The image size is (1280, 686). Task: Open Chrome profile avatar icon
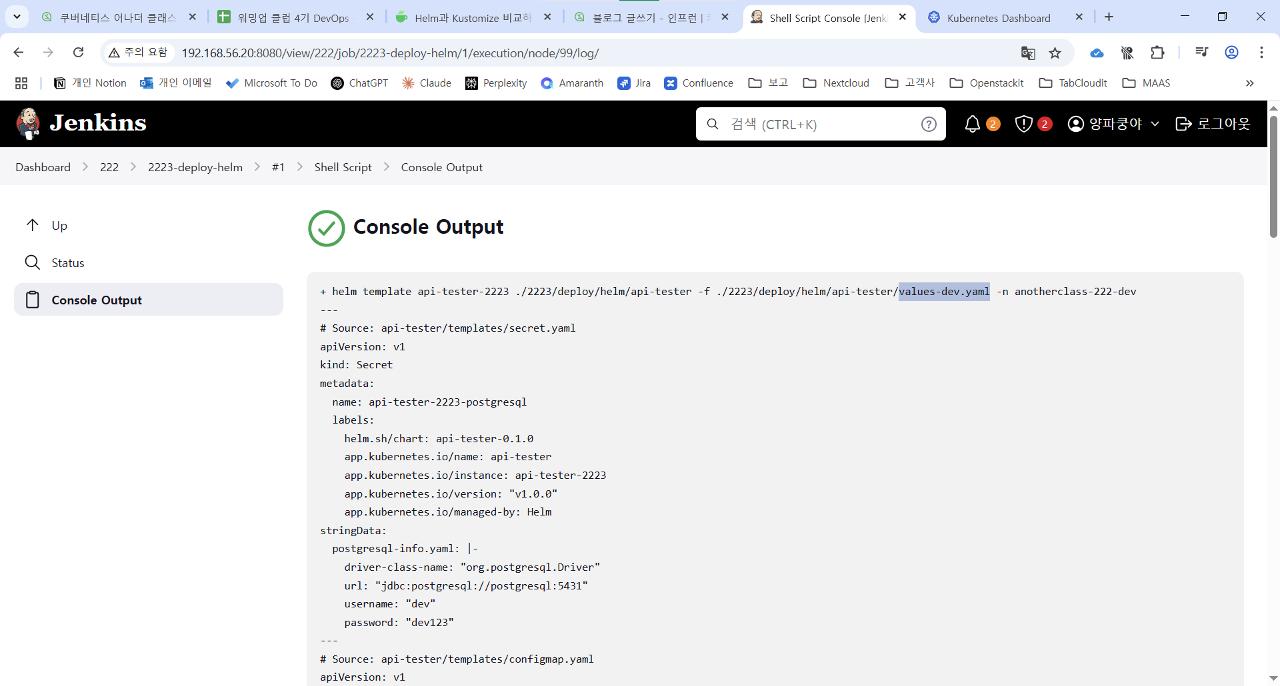1231,53
